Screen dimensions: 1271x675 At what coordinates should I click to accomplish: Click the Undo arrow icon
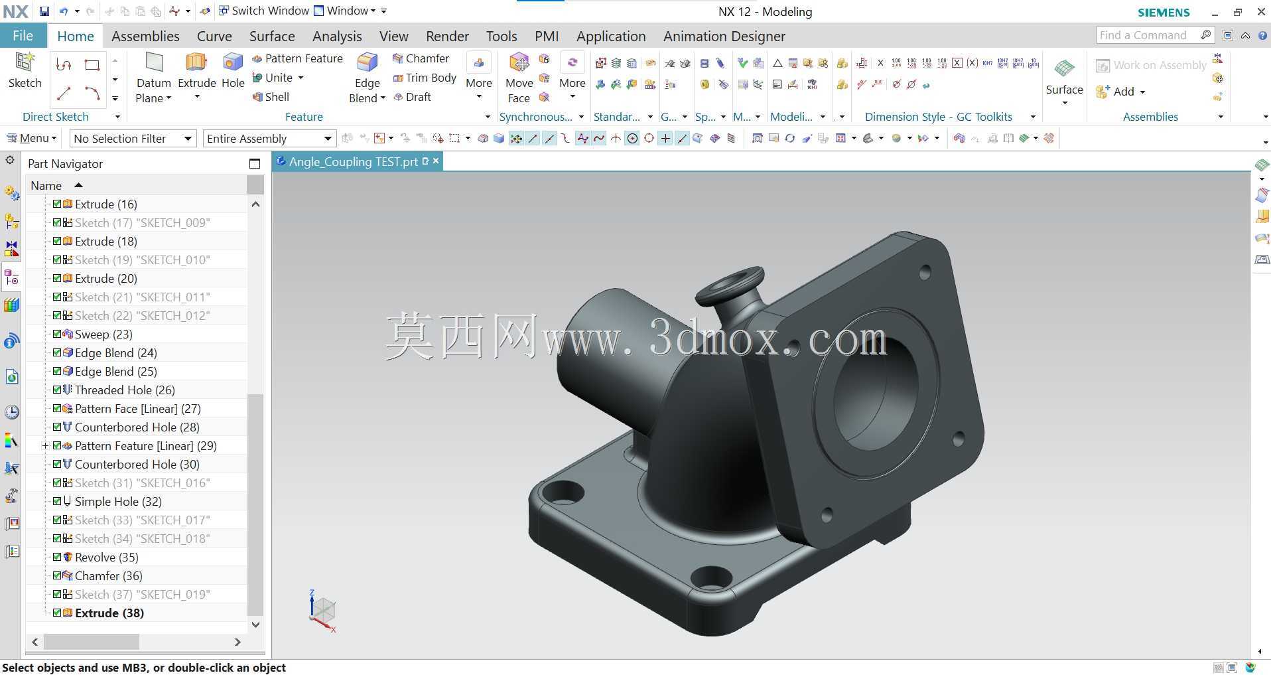coord(64,11)
